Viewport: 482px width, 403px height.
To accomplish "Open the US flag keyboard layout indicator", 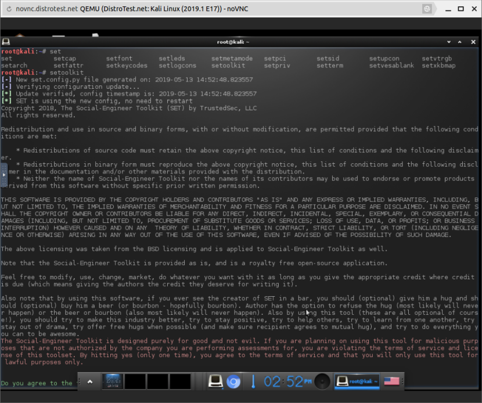I will 391,382.
